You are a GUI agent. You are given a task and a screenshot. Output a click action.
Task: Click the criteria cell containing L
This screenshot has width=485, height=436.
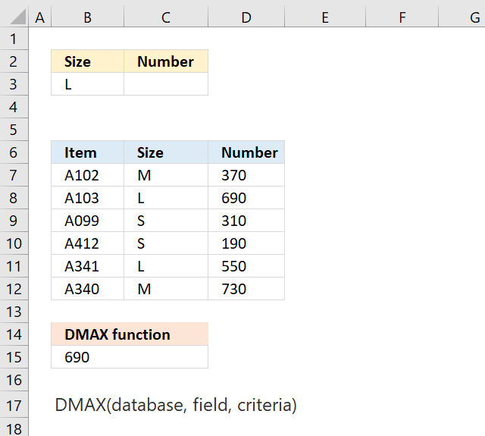[x=88, y=84]
